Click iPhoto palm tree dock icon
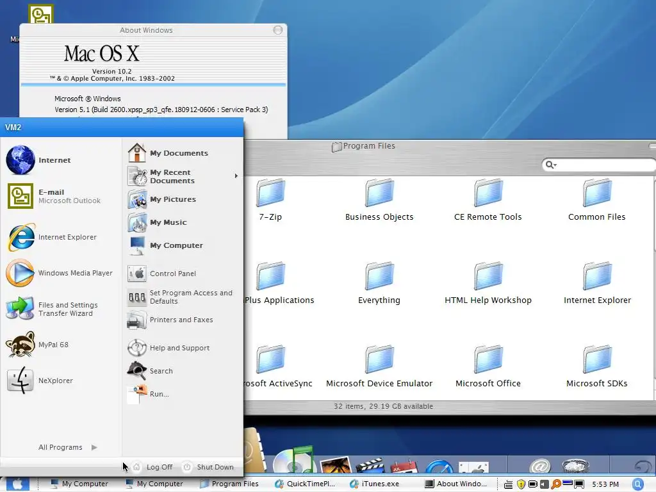Screen dimensions: 656x492 pyautogui.click(x=334, y=465)
